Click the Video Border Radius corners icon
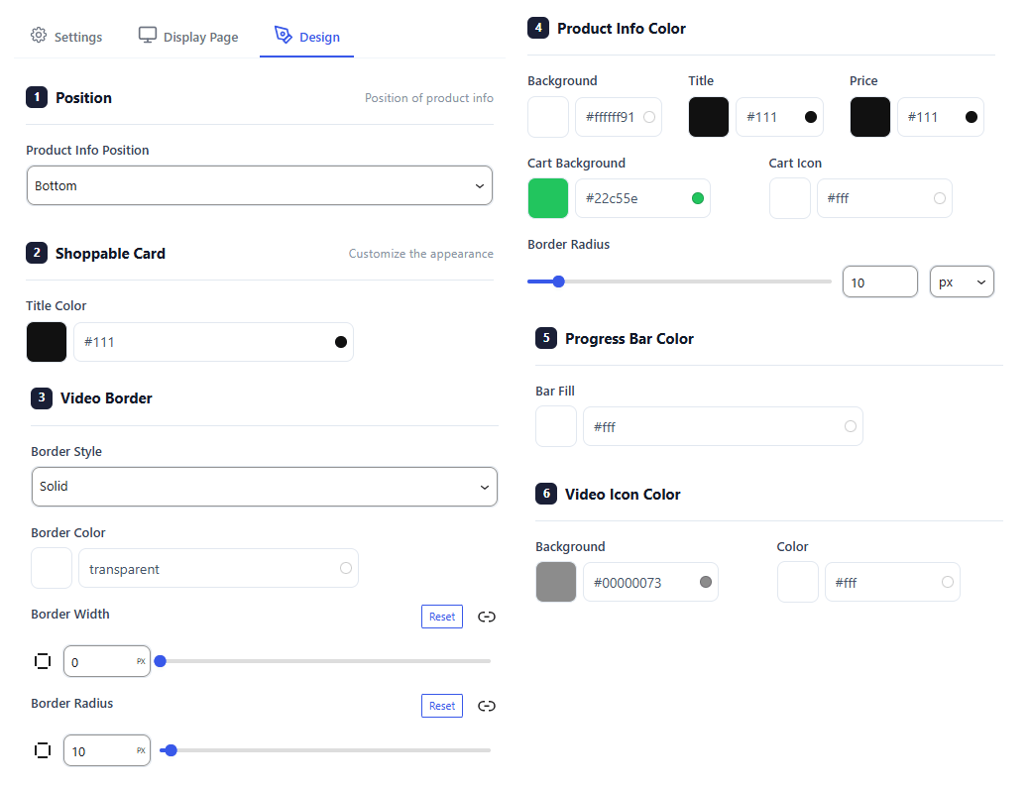Image resolution: width=1030 pixels, height=790 pixels. click(43, 750)
